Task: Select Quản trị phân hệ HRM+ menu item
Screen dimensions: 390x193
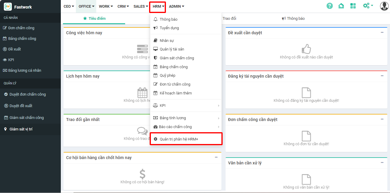Action: (x=179, y=139)
